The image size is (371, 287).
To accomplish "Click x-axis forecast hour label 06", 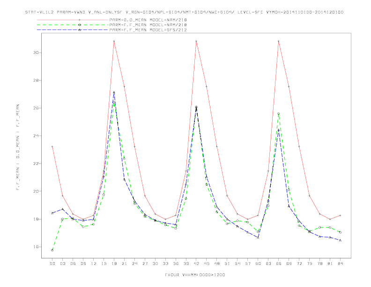I will [73, 264].
